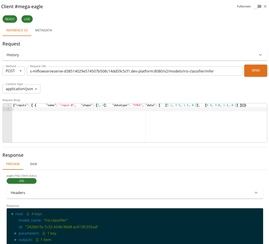Click the "FP64" datatype value in body

click(x=137, y=105)
